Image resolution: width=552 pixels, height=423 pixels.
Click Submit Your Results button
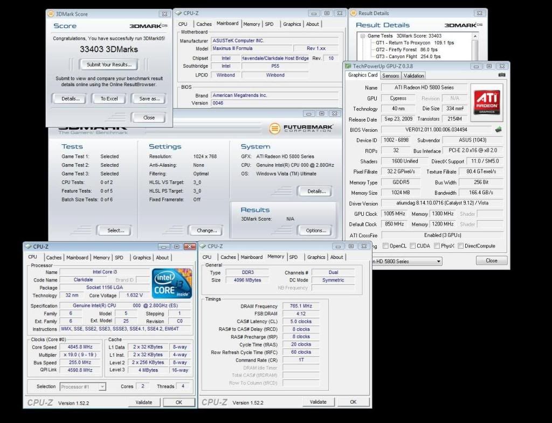[109, 65]
